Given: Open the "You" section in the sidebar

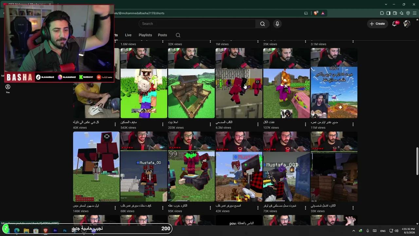Looking at the screenshot, I should coord(8,88).
